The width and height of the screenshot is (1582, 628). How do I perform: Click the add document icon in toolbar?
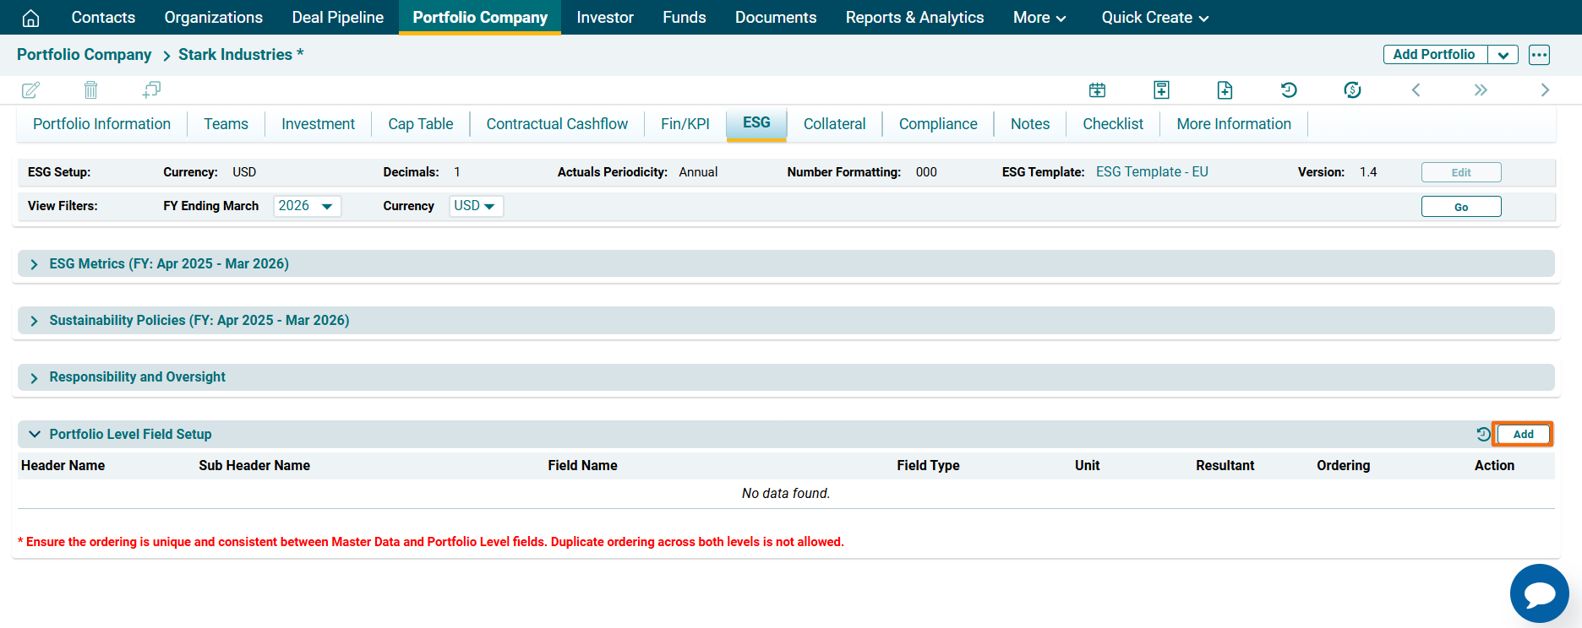pos(1225,90)
